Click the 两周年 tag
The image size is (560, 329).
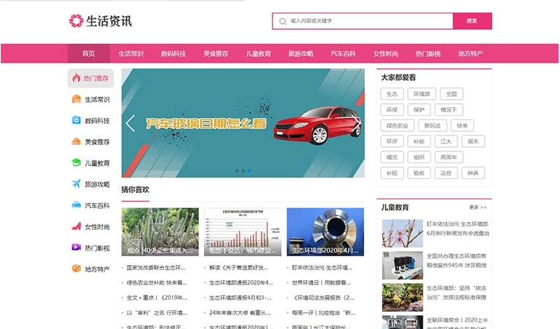coord(449,157)
